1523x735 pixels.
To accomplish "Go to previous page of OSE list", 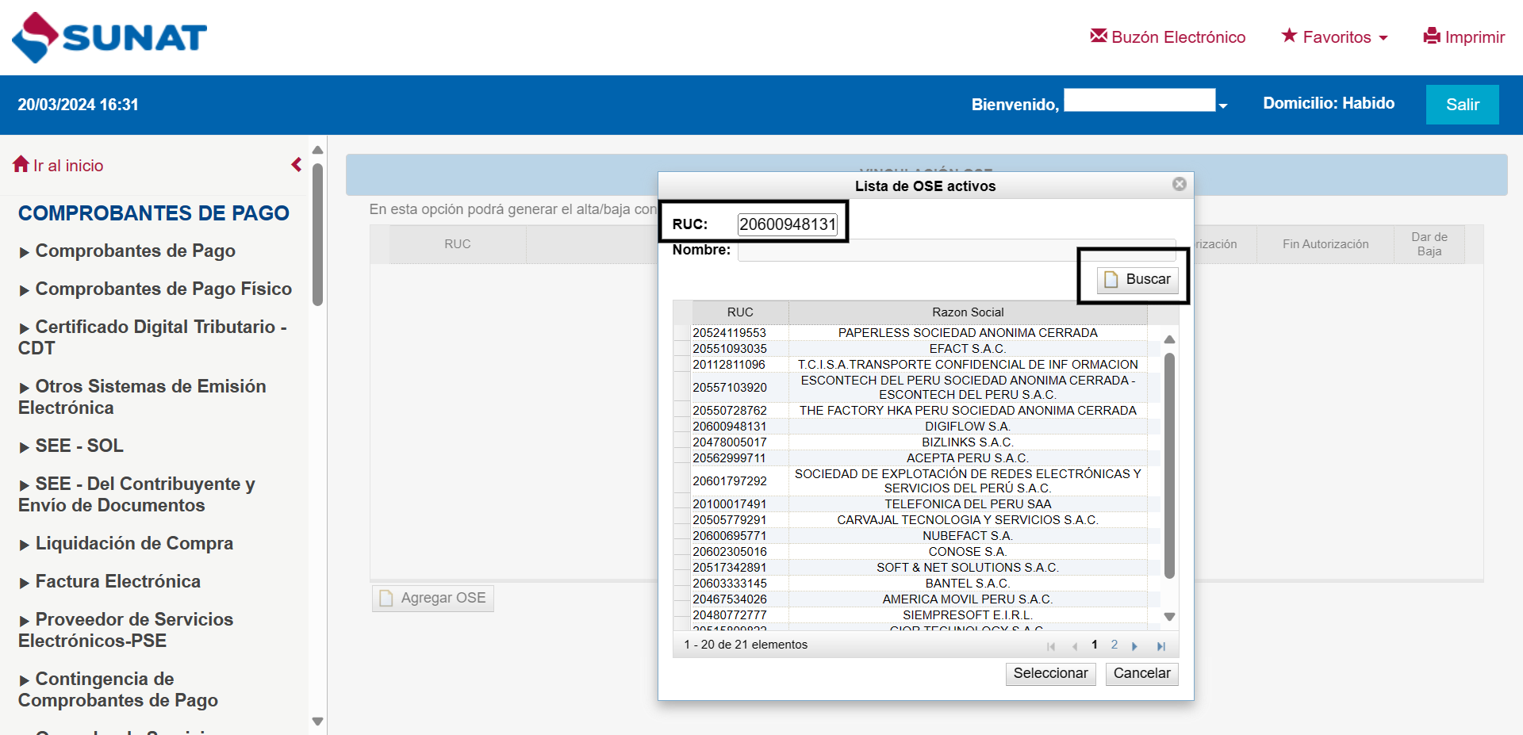I will coord(1075,646).
